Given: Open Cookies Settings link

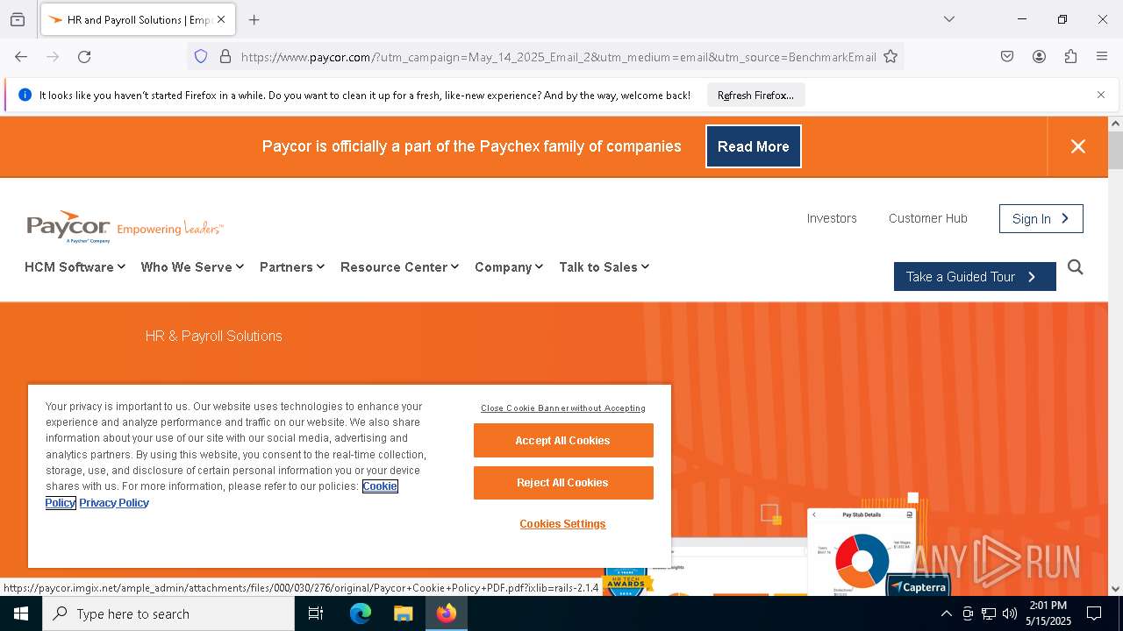Looking at the screenshot, I should [562, 524].
